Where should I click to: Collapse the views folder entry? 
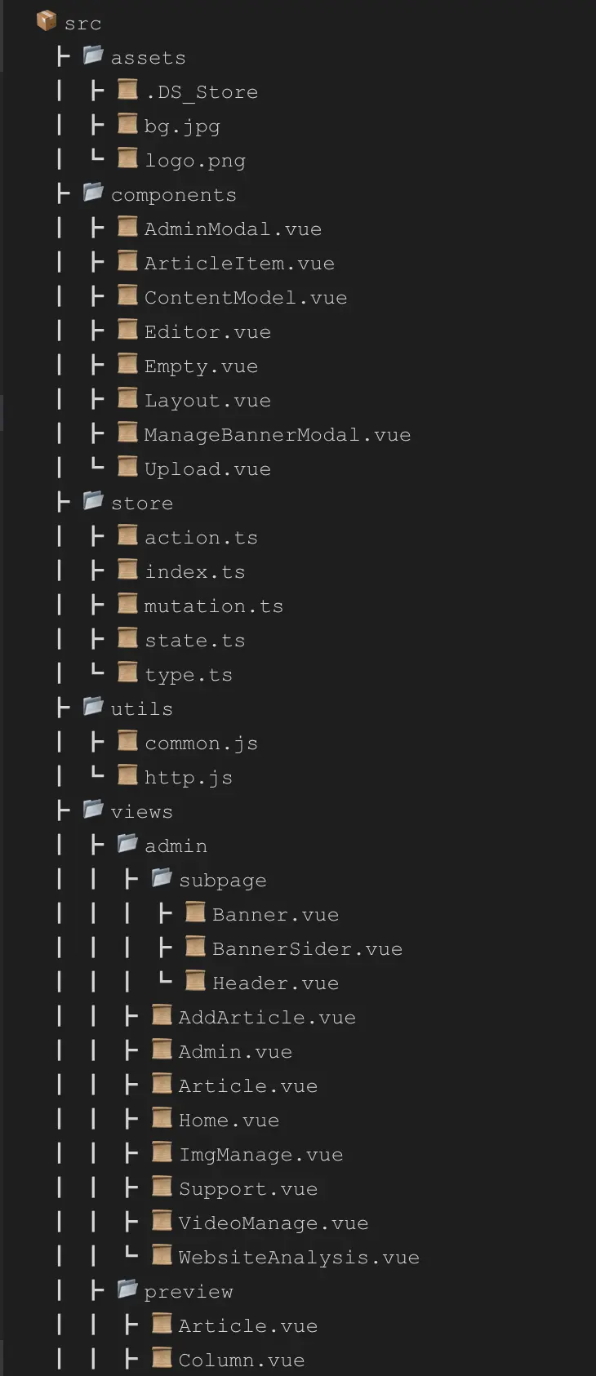pyautogui.click(x=142, y=812)
